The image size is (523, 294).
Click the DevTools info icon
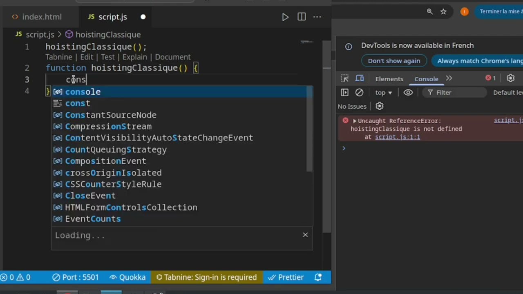pos(349,47)
